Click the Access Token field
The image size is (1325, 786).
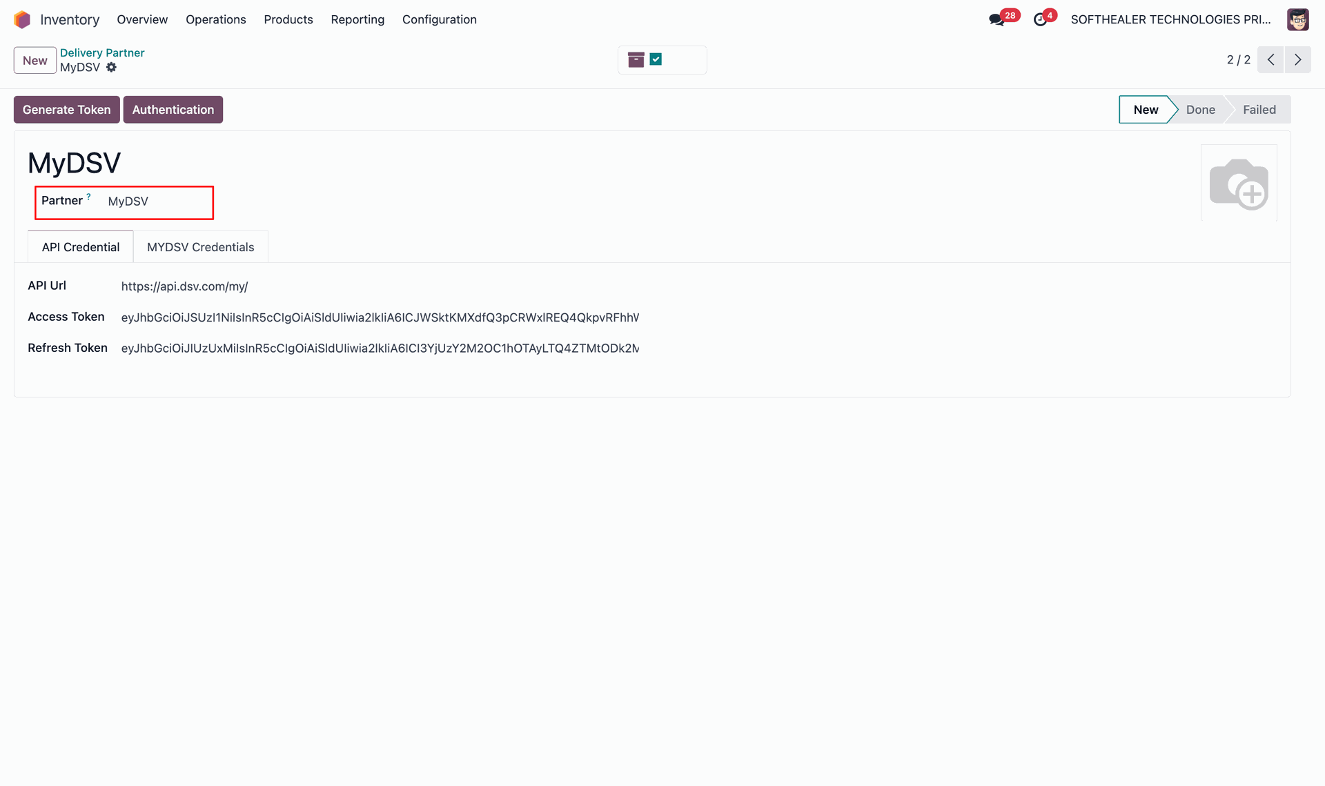[380, 317]
